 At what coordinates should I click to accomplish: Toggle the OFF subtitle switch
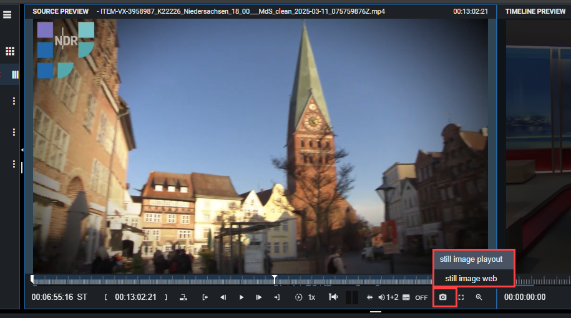tap(421, 297)
